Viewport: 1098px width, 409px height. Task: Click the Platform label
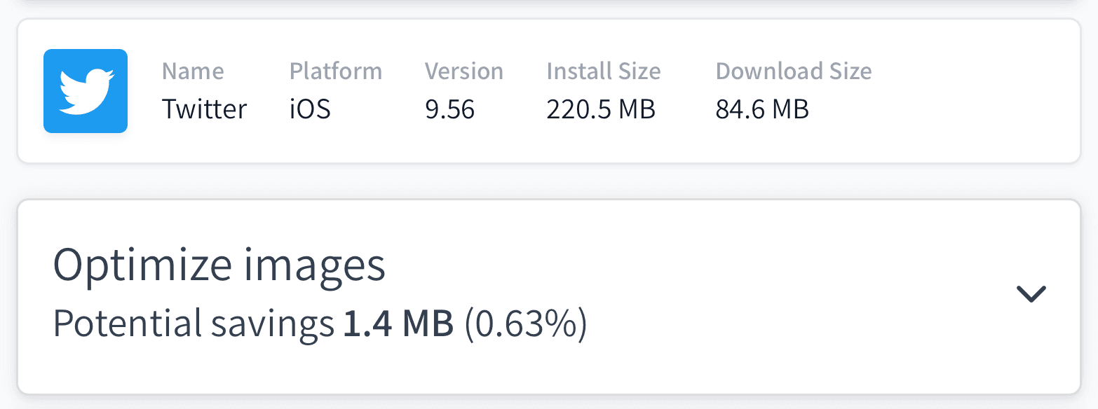(x=335, y=71)
